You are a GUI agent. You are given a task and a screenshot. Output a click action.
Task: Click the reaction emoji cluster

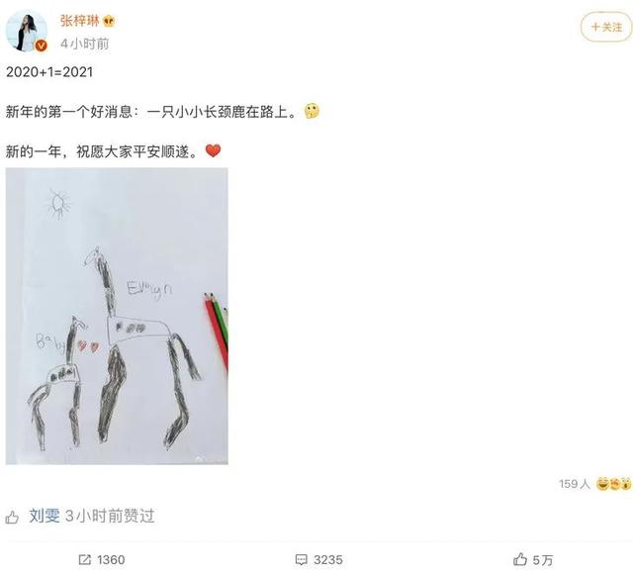click(x=613, y=483)
